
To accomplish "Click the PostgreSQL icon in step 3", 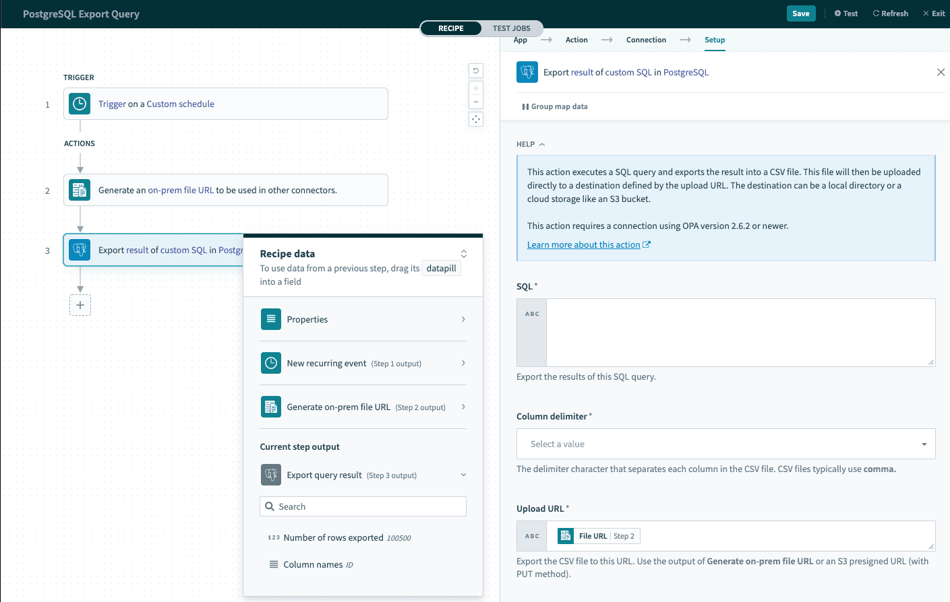I will [x=80, y=250].
